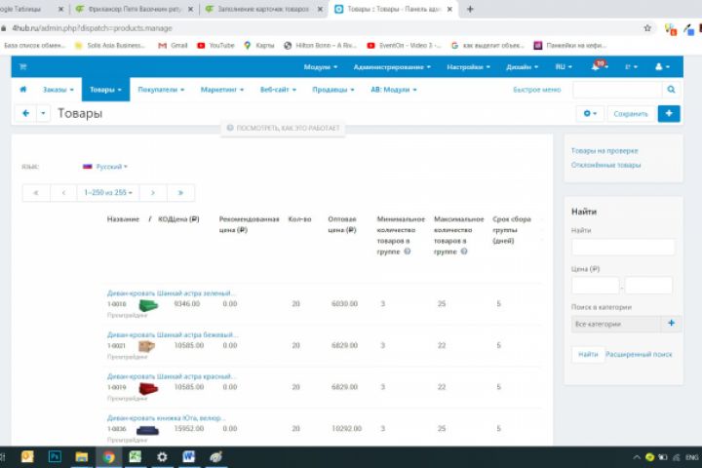
Task: Go to the next page of products
Action: tap(153, 193)
